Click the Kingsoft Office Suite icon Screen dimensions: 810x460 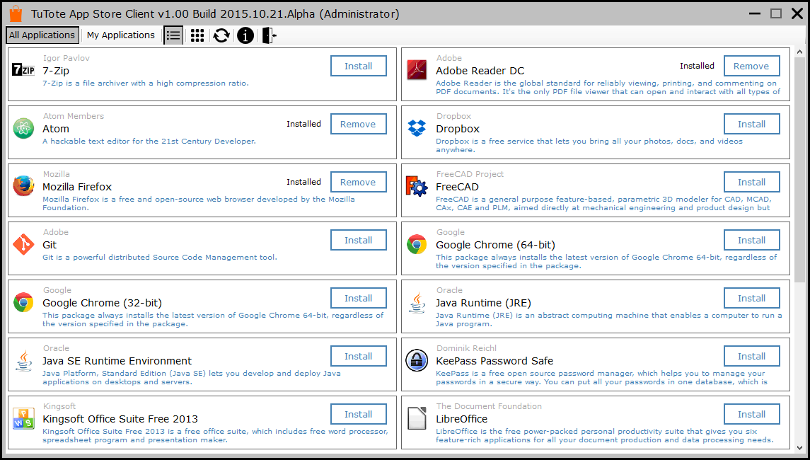[23, 419]
